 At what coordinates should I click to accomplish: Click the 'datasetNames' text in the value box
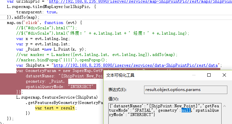128,106
